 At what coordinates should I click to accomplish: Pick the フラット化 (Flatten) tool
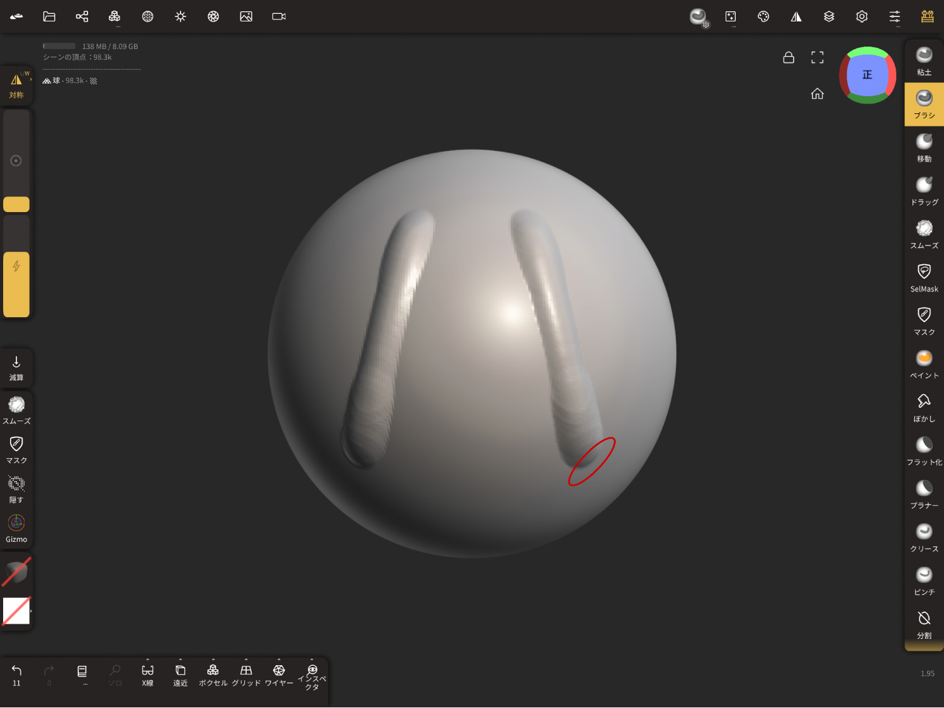pyautogui.click(x=923, y=451)
